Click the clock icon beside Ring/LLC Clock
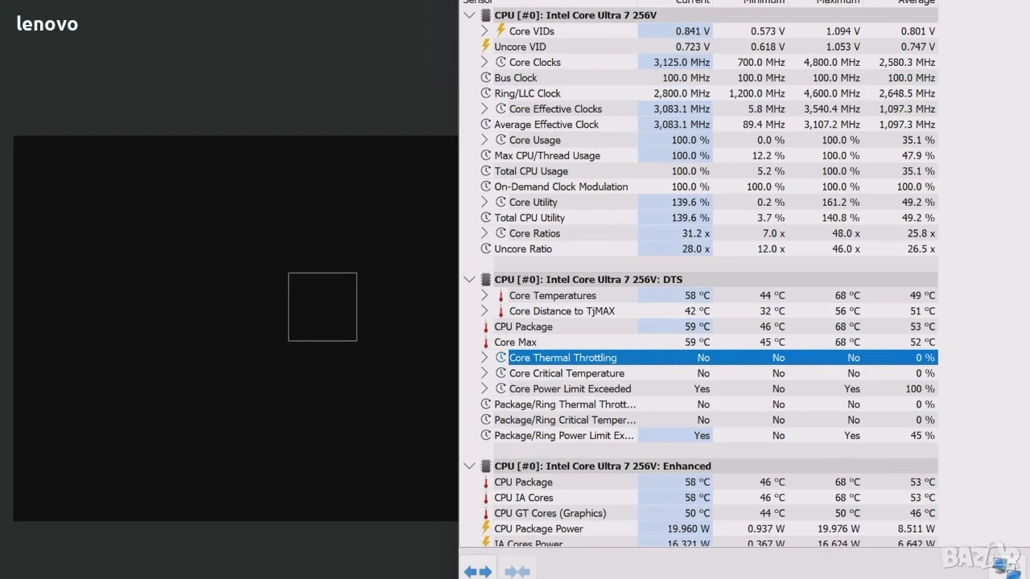This screenshot has width=1030, height=579. 486,93
